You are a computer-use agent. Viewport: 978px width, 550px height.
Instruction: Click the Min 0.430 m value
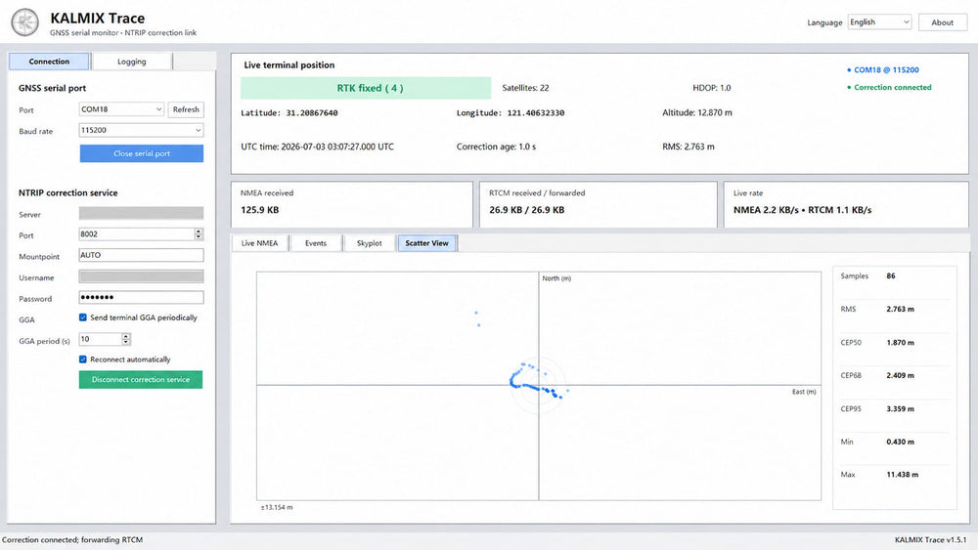[x=900, y=442]
